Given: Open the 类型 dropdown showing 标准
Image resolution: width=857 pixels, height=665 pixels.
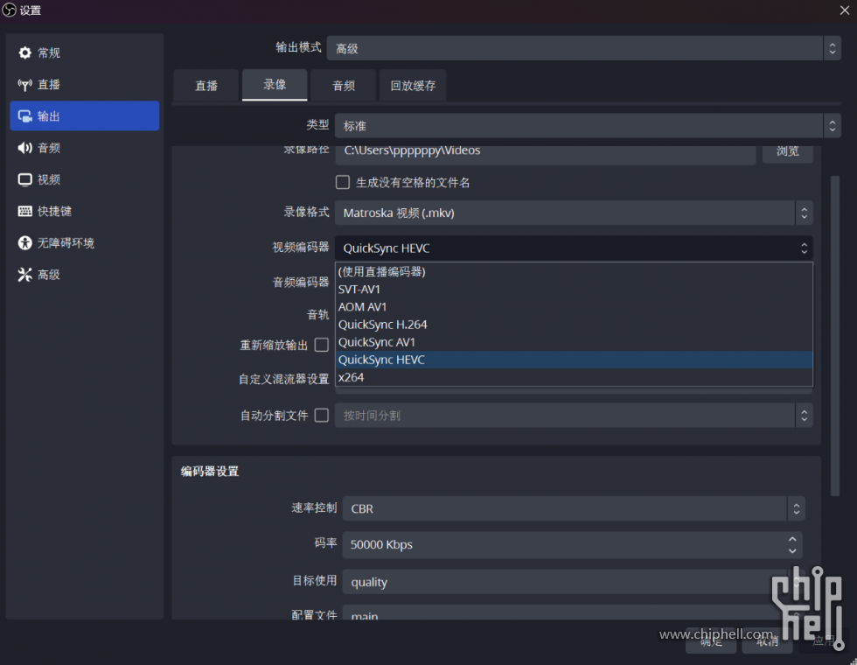Looking at the screenshot, I should (588, 126).
